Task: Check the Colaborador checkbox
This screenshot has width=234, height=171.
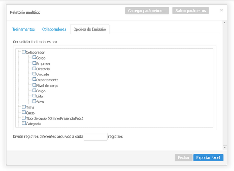Action: pos(24,52)
